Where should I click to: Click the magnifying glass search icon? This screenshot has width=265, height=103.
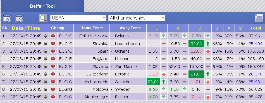click(43, 18)
